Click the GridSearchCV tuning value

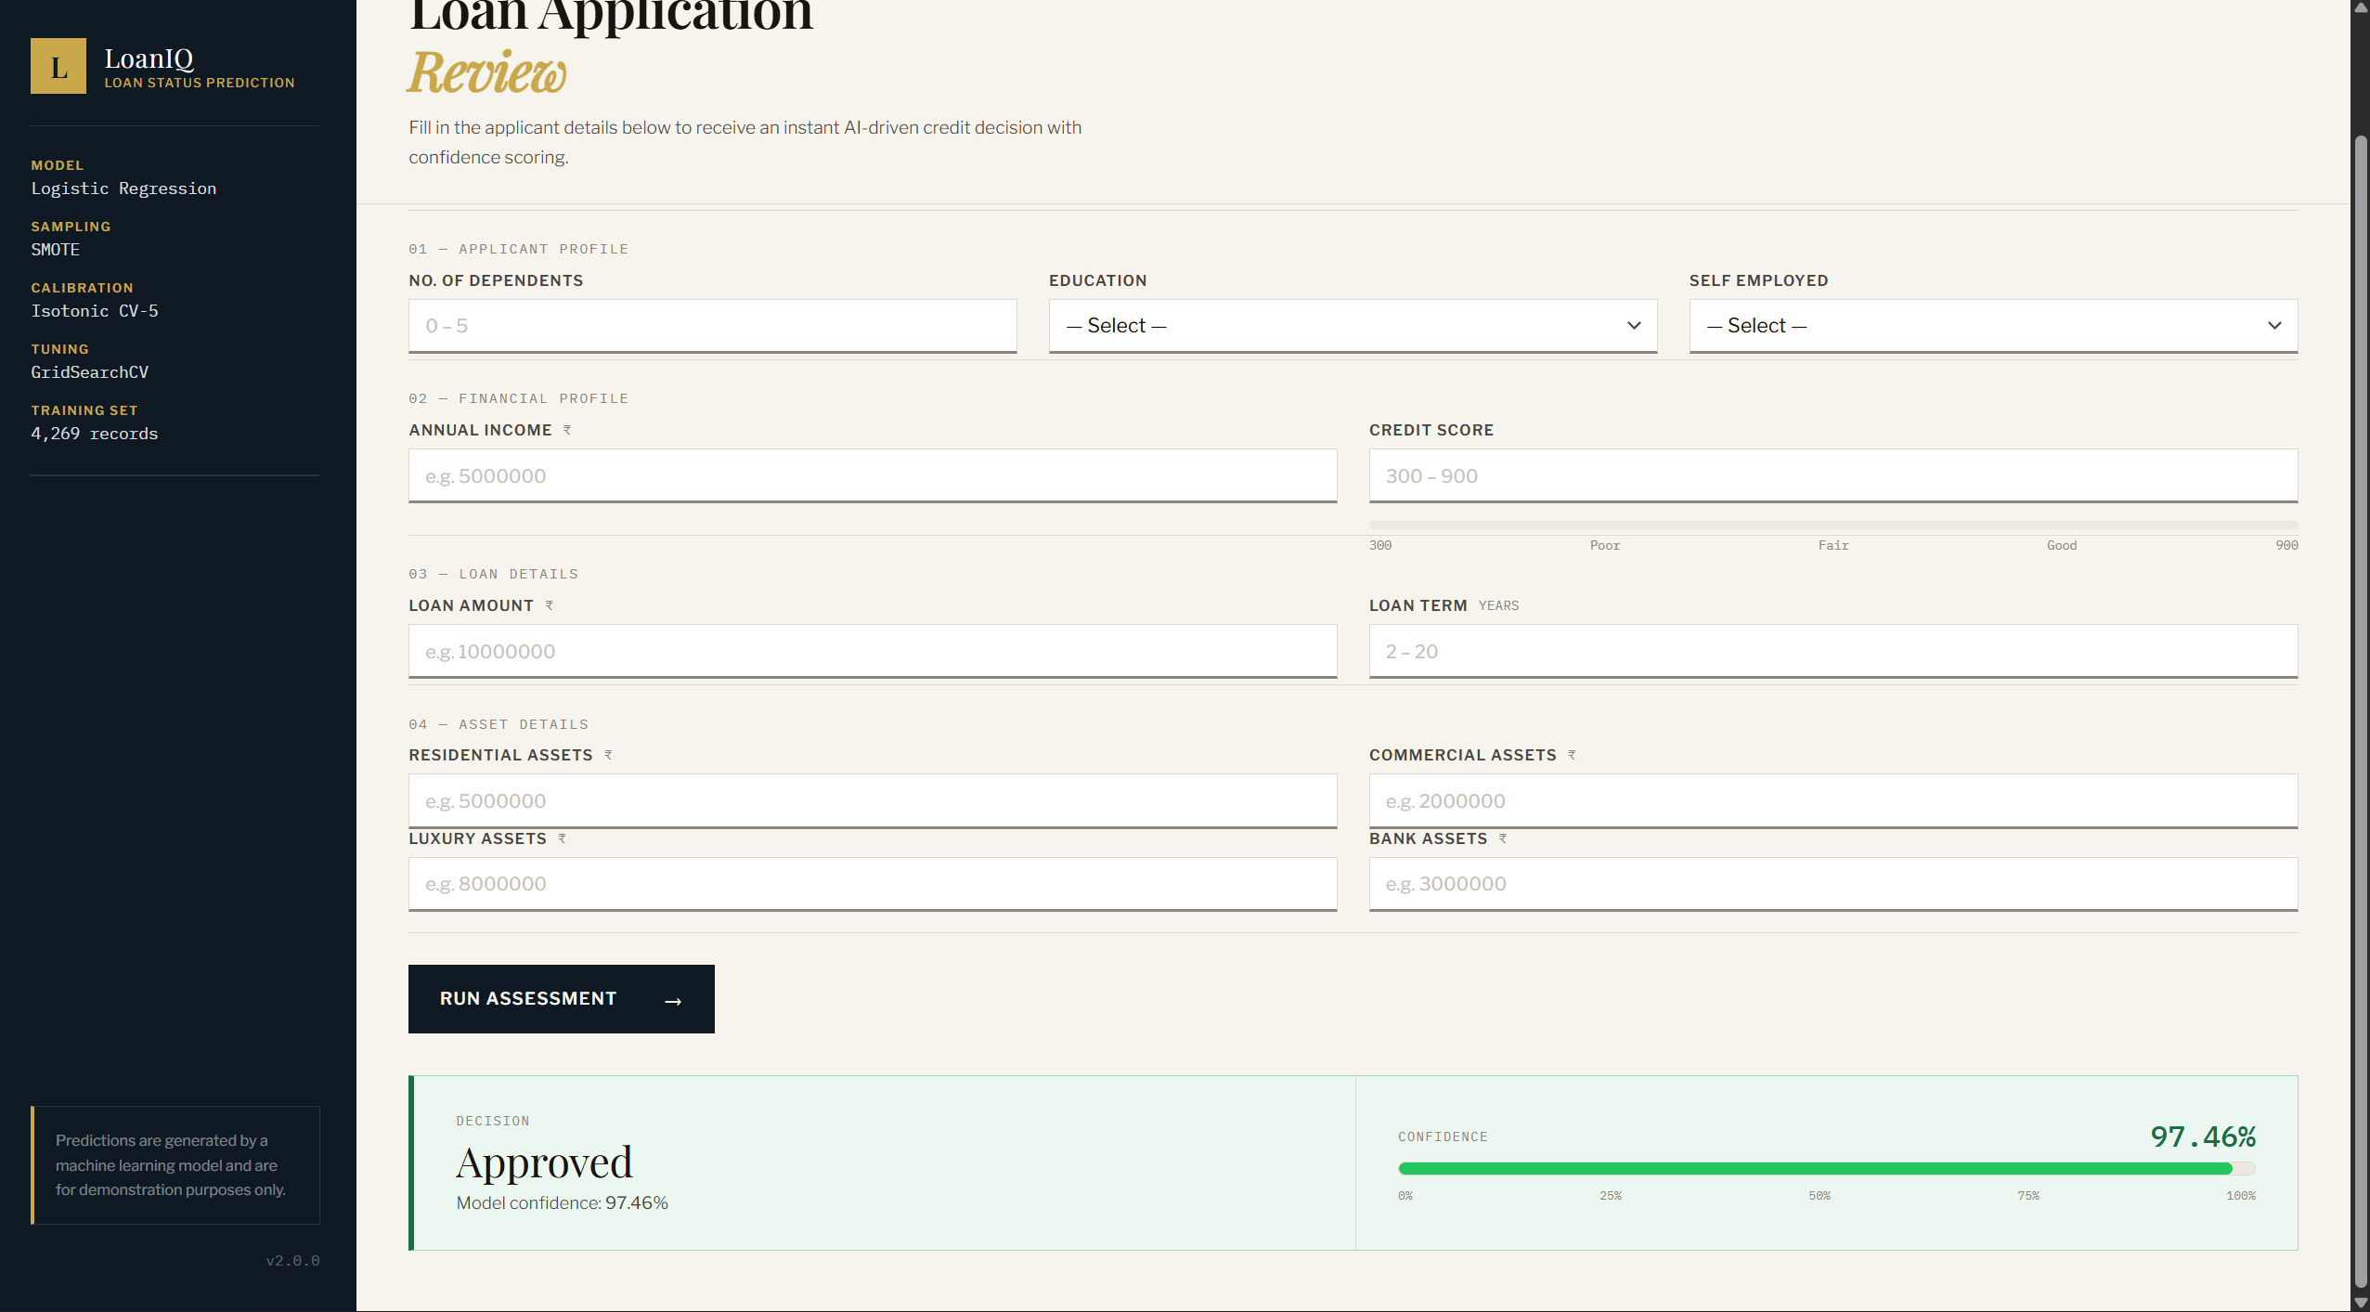pos(89,372)
